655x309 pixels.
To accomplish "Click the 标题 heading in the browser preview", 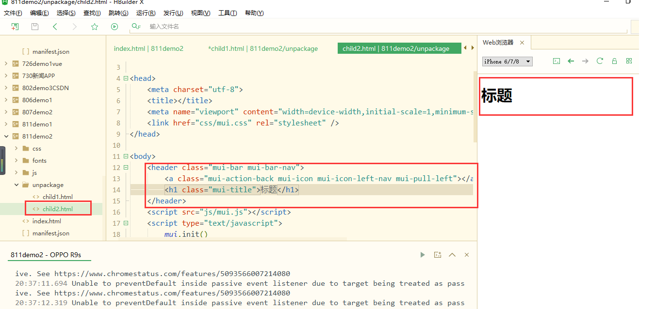I will point(497,96).
